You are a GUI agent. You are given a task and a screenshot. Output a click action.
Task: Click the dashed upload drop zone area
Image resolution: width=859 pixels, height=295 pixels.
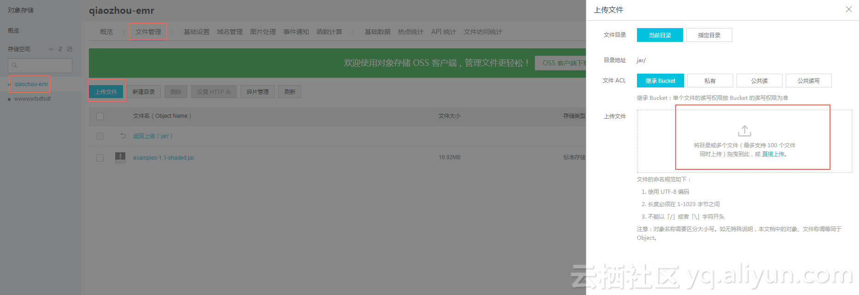coord(745,141)
